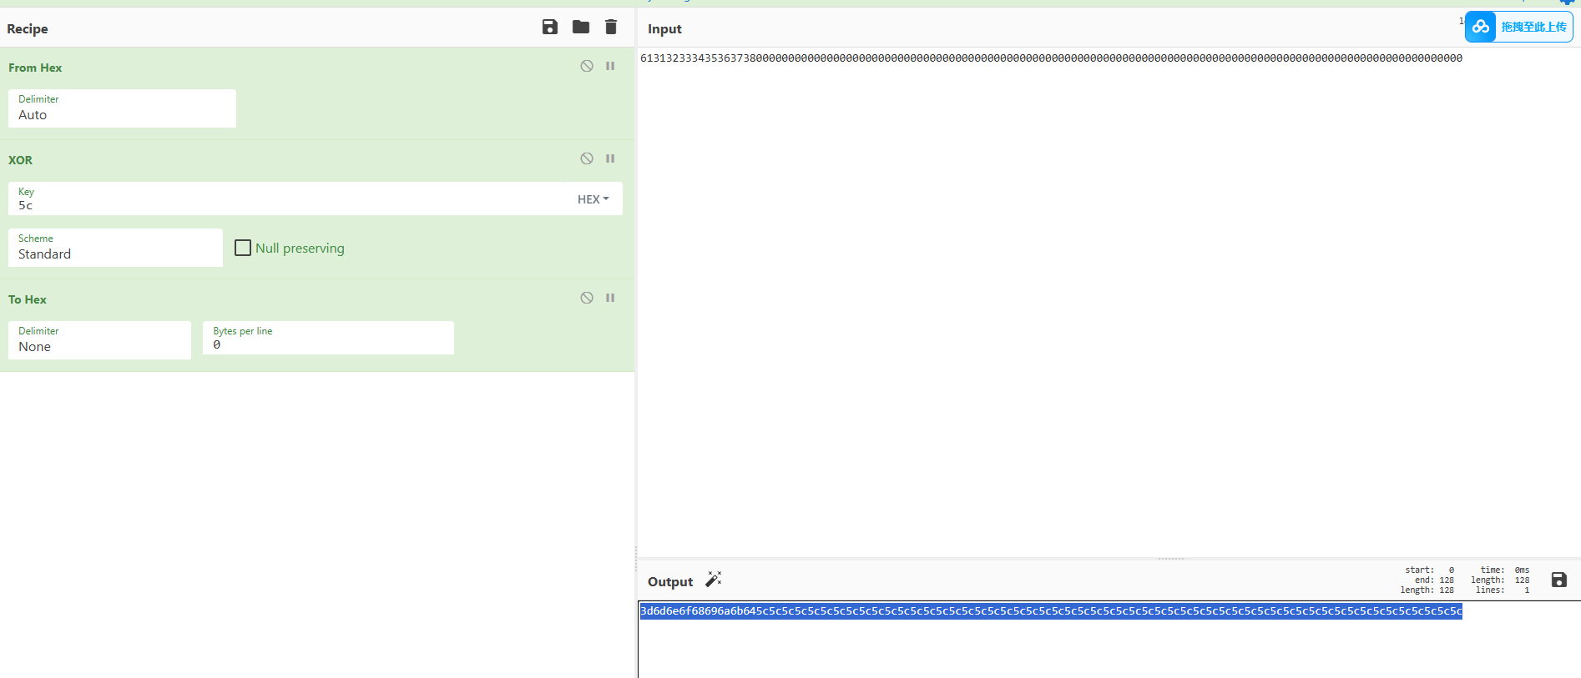The width and height of the screenshot is (1581, 678).
Task: Disable the XOR operation
Action: [x=587, y=159]
